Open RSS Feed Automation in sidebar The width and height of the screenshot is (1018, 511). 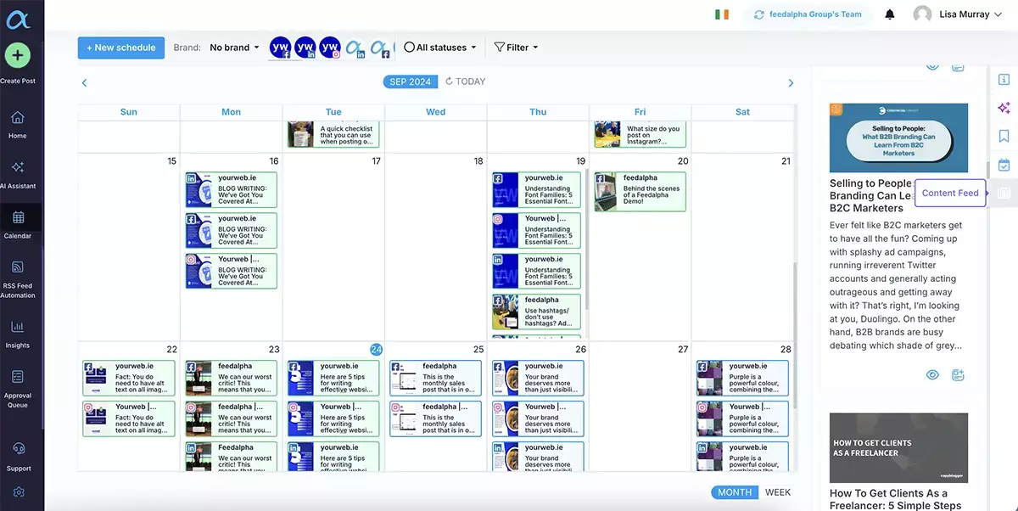pyautogui.click(x=18, y=279)
